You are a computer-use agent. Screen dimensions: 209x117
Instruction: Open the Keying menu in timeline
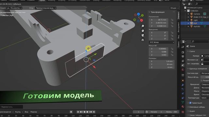coord(19,112)
